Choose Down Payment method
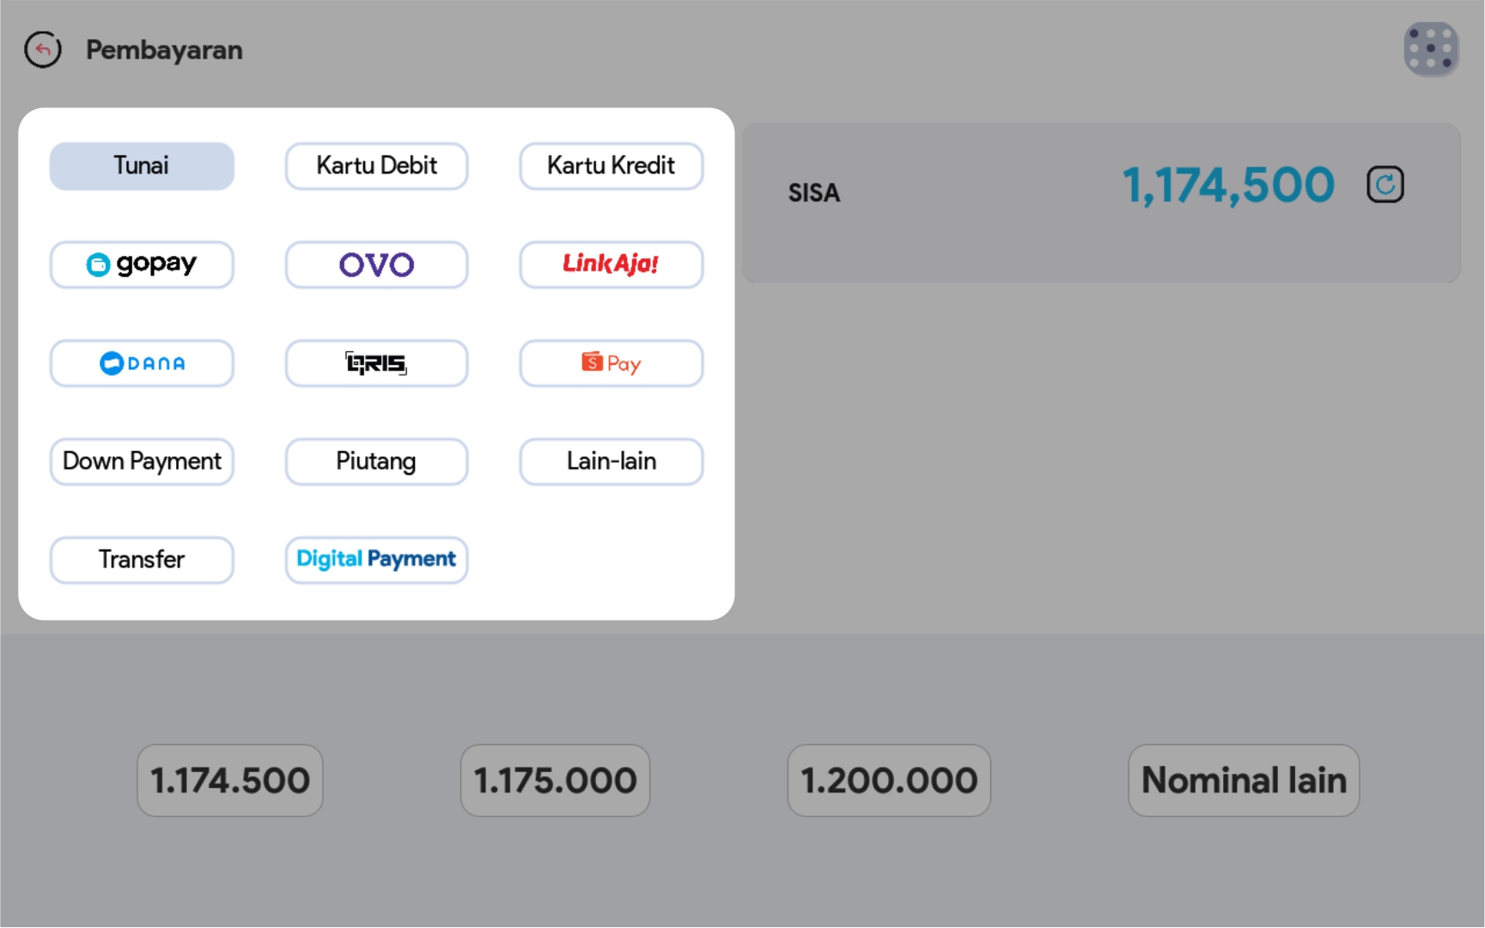Viewport: 1485px width, 928px height. pyautogui.click(x=142, y=462)
